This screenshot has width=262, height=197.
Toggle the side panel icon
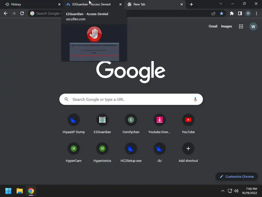[240, 13]
